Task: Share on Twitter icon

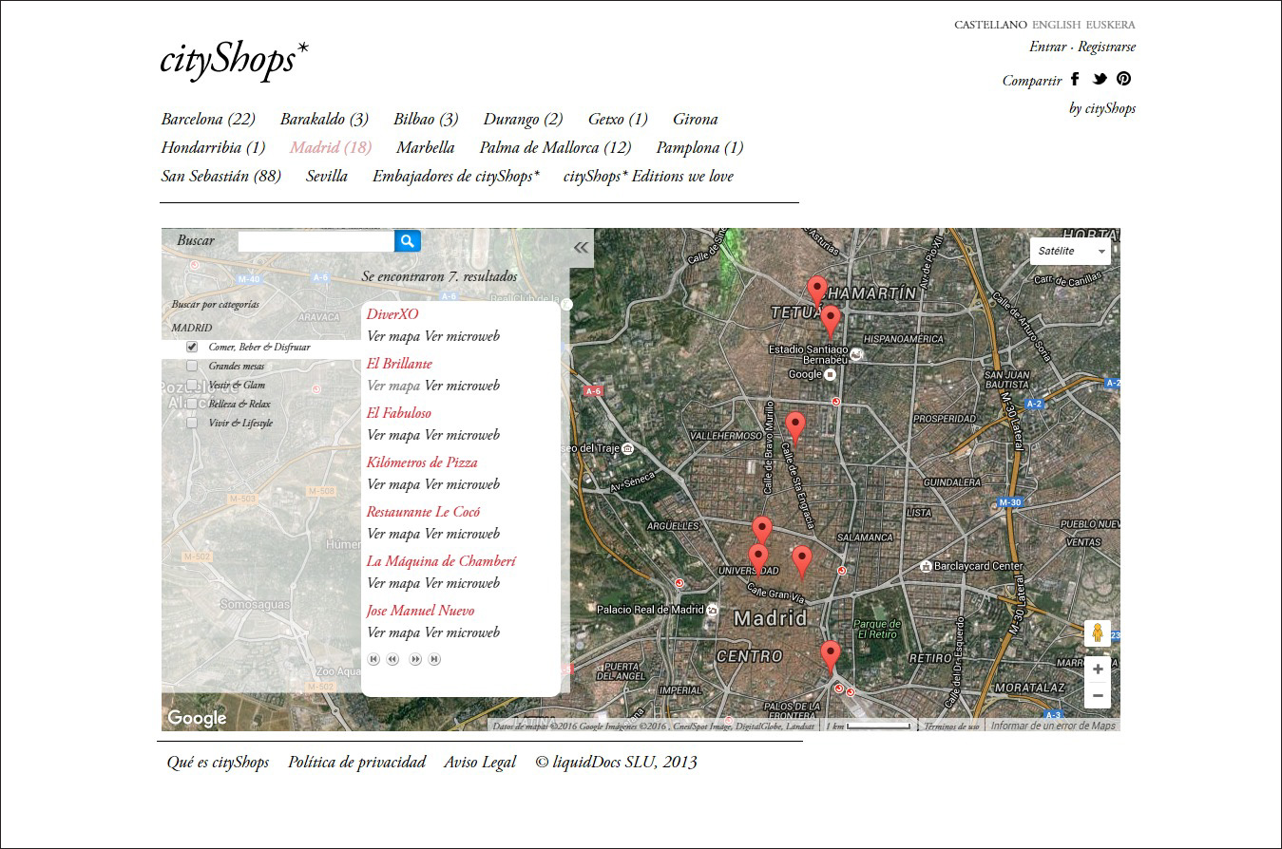Action: (1100, 79)
